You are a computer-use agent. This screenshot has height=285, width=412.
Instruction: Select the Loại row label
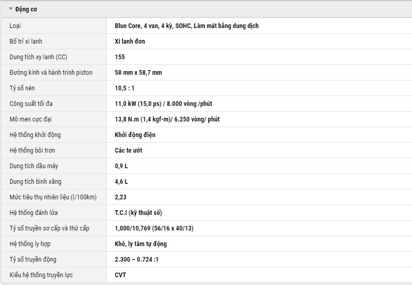tap(15, 26)
